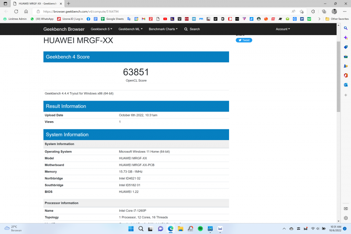The width and height of the screenshot is (351, 234).
Task: Click the browser address bar URL
Action: click(x=81, y=11)
